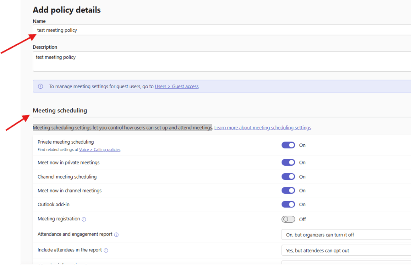Click the info icon in the guest access banner
This screenshot has height=265, width=411.
pos(41,86)
